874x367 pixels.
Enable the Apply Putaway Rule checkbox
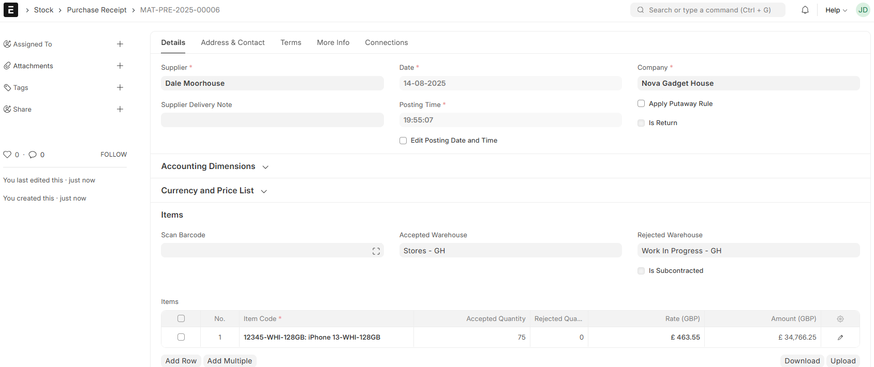(x=641, y=103)
